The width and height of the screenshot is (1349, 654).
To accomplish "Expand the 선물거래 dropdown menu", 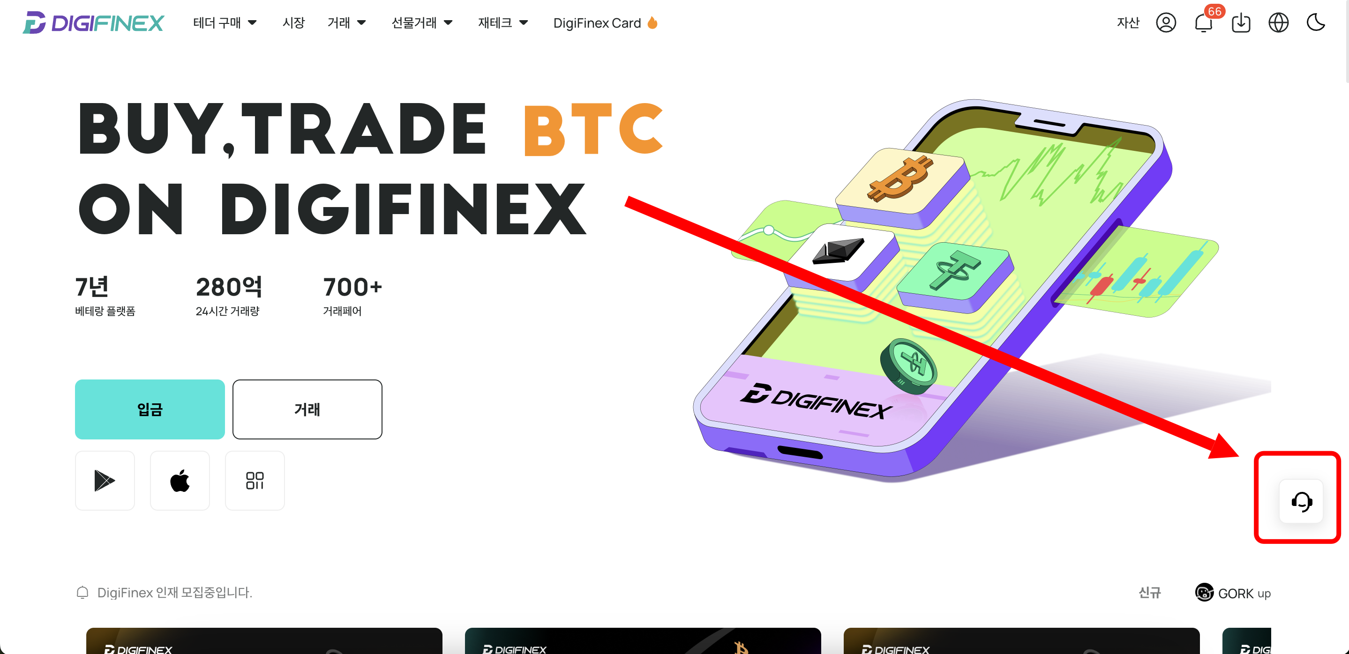I will point(421,23).
